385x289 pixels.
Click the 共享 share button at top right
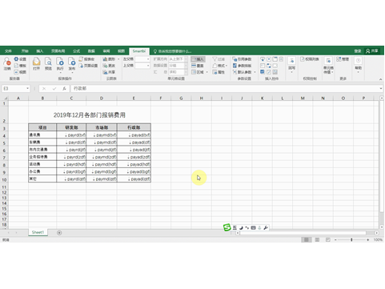click(x=372, y=51)
